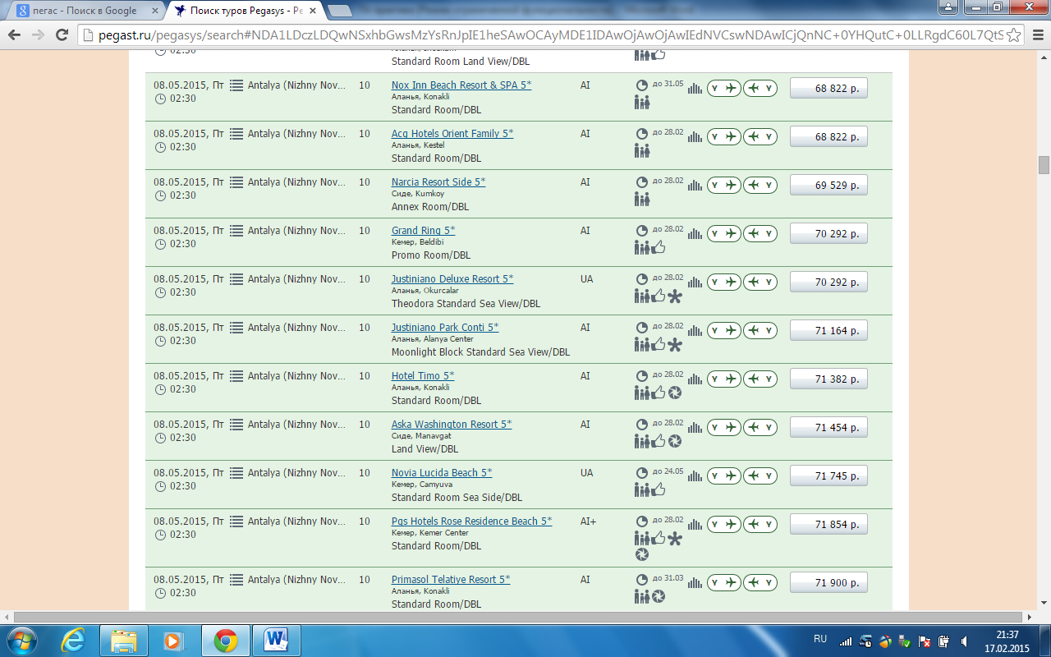Image resolution: width=1051 pixels, height=657 pixels.
Task: Open departure flight info for Nox Inn Beach Resort
Action: click(723, 89)
